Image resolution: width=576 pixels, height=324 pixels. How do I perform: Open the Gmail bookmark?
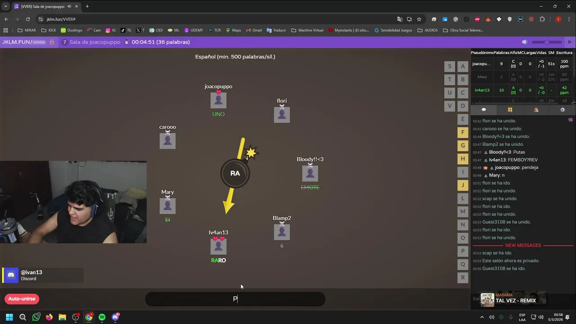tap(253, 30)
